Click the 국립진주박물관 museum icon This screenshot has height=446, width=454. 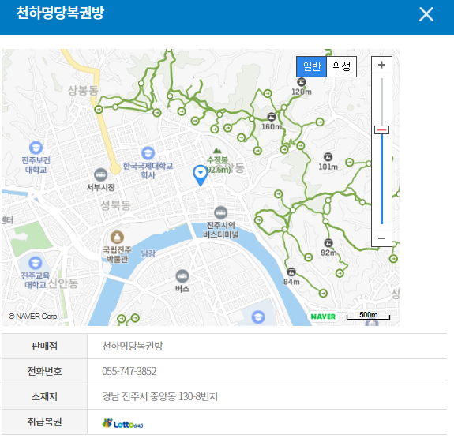click(x=117, y=238)
